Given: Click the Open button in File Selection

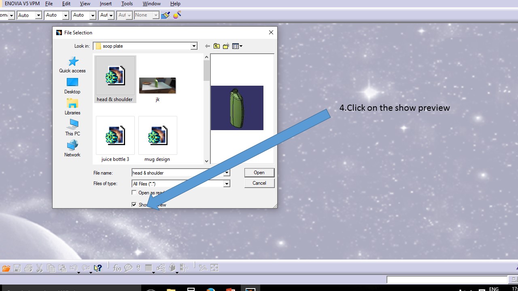Looking at the screenshot, I should (259, 173).
